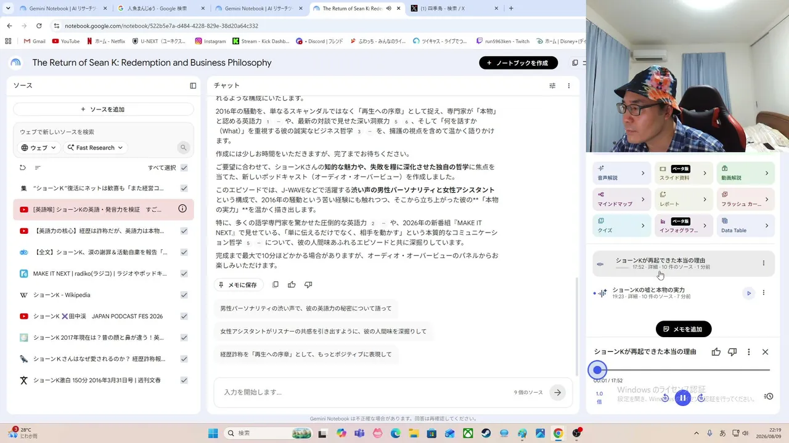
Task: Toggle checkbox for ショーンK復活にネットは歓喜も source
Action: (184, 188)
